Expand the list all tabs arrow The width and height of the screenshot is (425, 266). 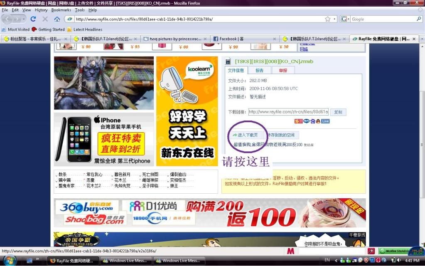pos(422,39)
